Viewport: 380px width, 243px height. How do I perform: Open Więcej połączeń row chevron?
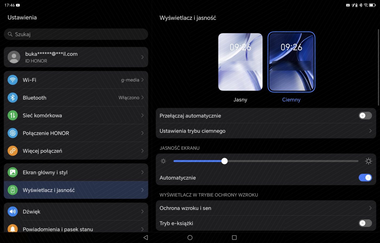(x=142, y=151)
